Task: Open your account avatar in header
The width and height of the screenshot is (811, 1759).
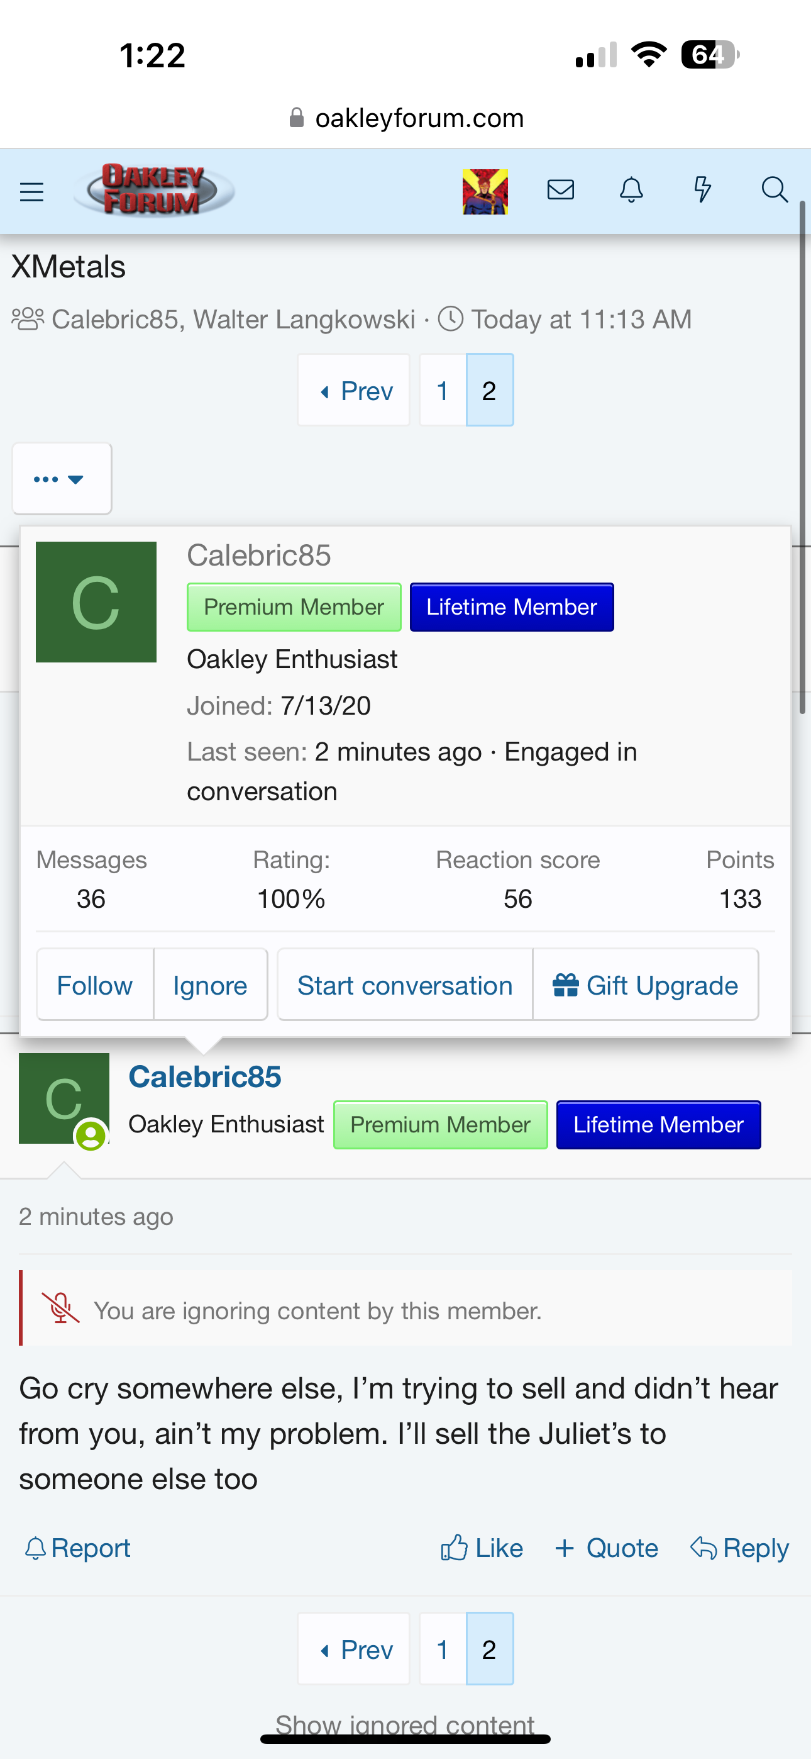Action: [x=485, y=192]
